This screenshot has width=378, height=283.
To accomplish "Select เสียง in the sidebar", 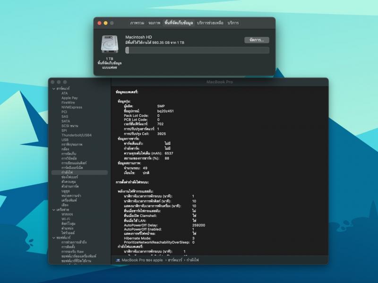I will pyautogui.click(x=65, y=205).
